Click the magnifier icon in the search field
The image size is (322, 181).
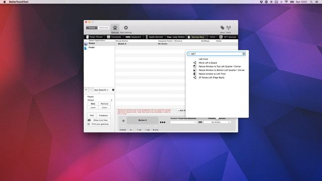pyautogui.click(x=189, y=54)
